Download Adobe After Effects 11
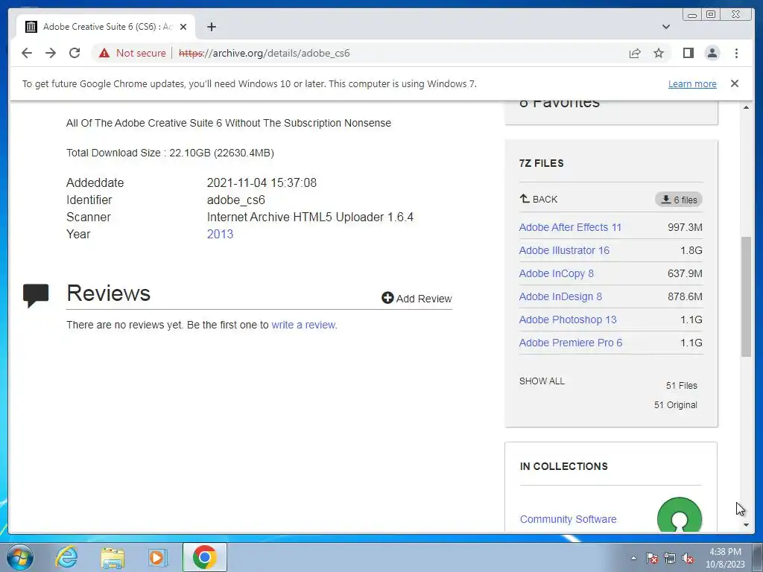 coord(570,227)
